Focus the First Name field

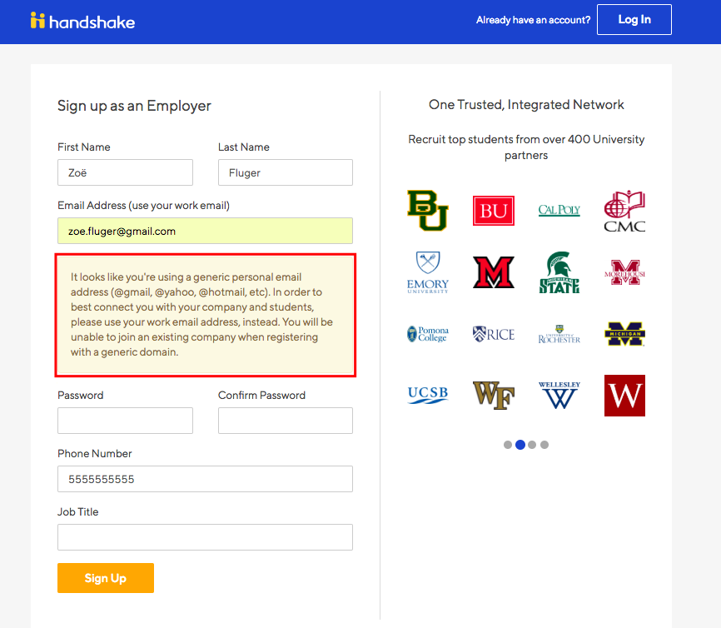tap(125, 172)
